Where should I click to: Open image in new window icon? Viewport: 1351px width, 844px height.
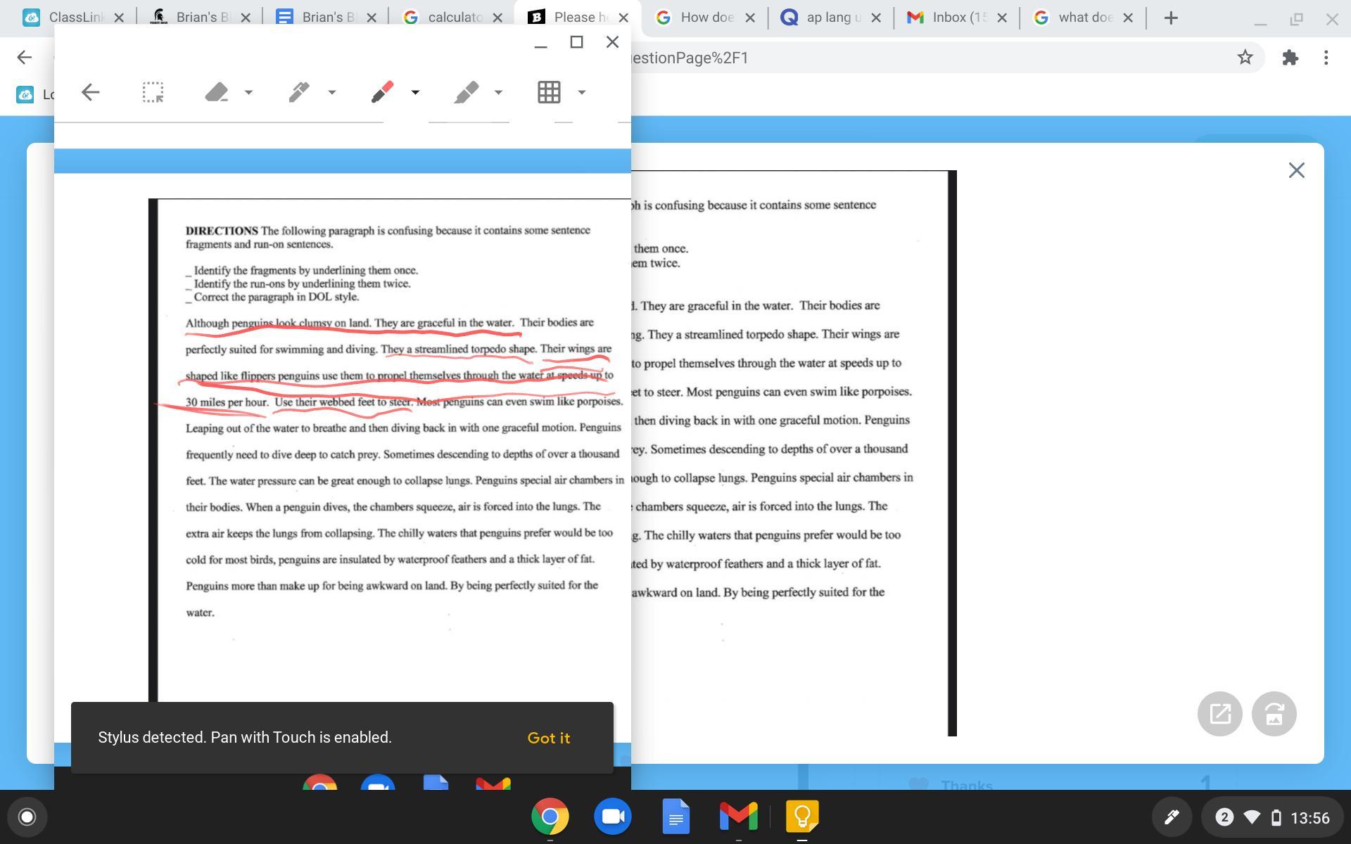tap(1219, 714)
